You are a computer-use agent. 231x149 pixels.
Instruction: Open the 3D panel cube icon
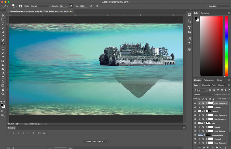click(x=189, y=50)
